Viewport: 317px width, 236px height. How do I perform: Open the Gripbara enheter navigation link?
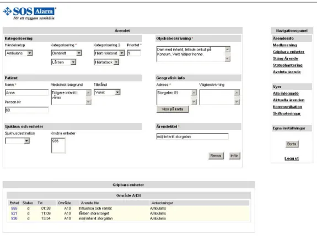(x=288, y=52)
